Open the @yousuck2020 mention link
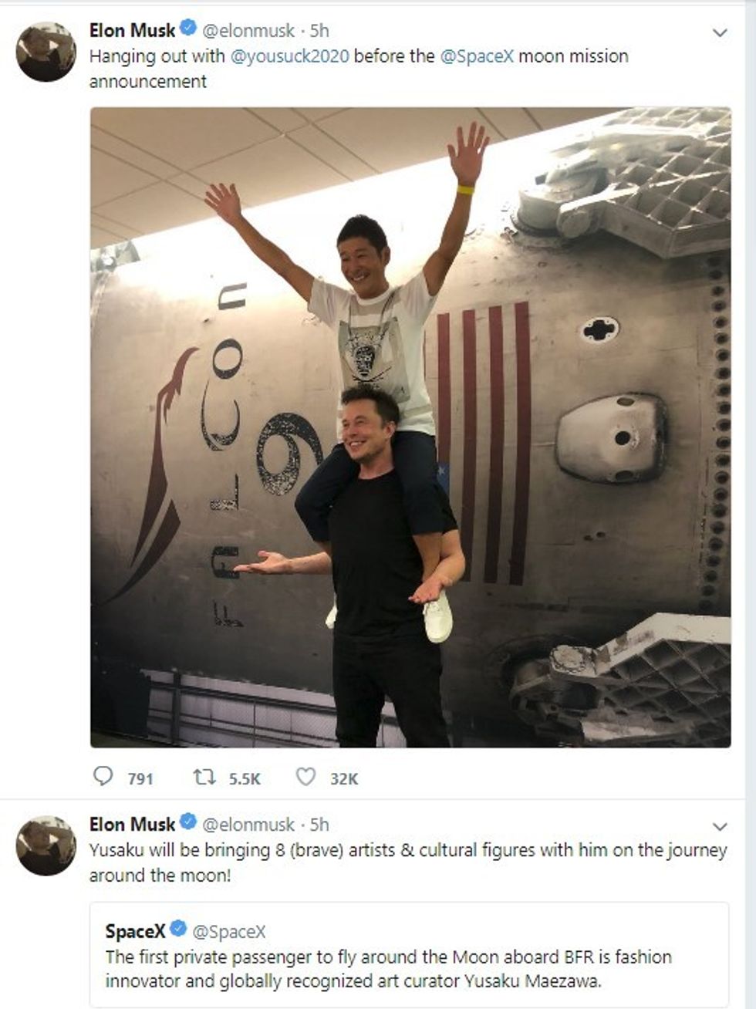This screenshot has width=756, height=1009. [289, 56]
